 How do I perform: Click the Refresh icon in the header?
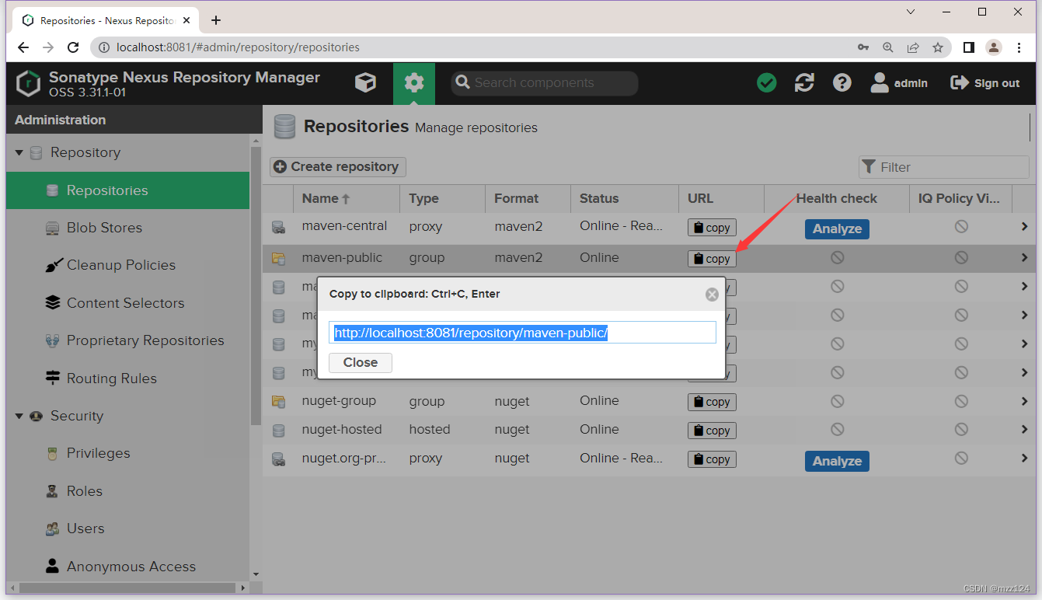point(804,83)
